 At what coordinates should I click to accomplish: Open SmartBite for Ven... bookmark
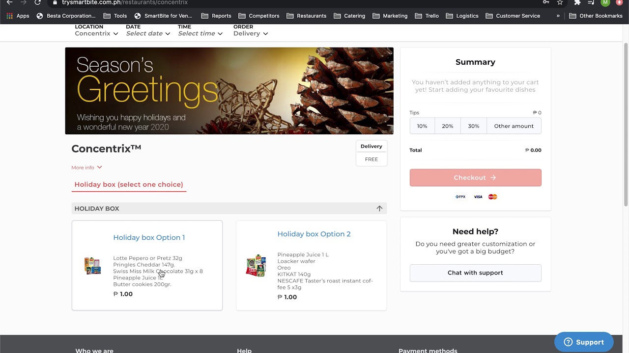[x=163, y=16]
